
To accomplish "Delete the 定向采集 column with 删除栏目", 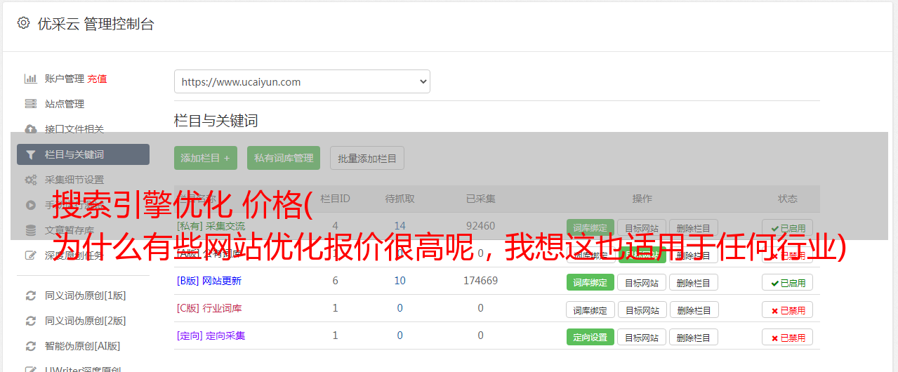I will click(x=694, y=337).
